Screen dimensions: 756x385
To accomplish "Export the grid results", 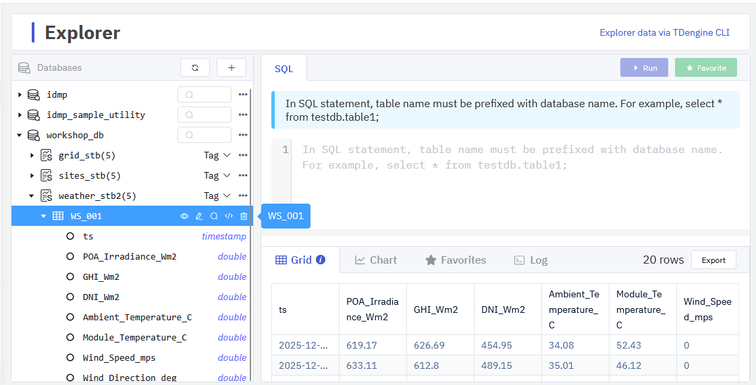I will pyautogui.click(x=713, y=260).
